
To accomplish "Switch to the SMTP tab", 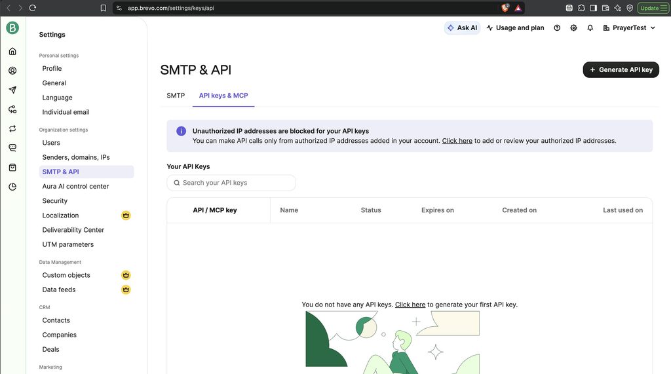I will [176, 96].
